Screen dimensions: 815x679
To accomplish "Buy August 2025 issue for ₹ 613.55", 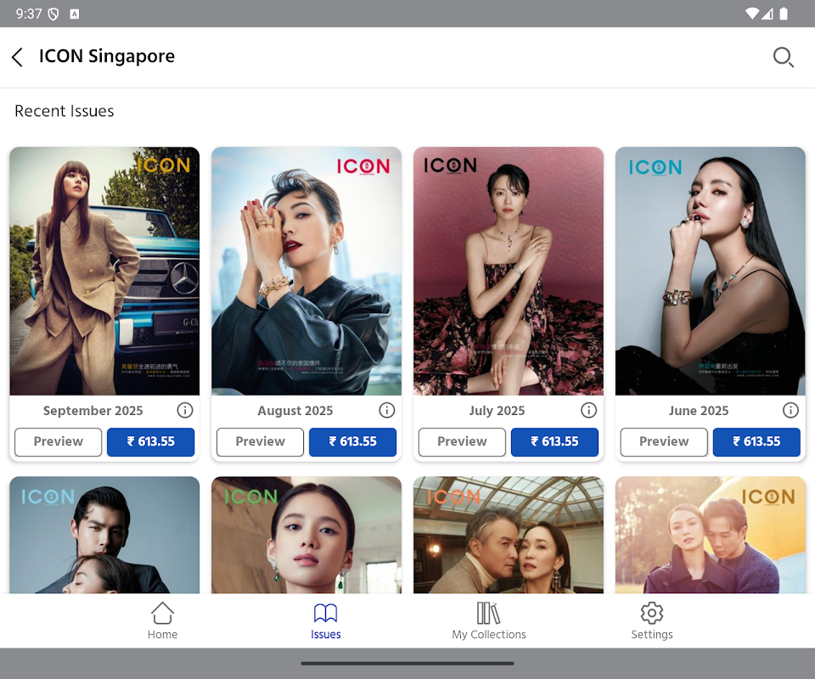I will click(352, 441).
